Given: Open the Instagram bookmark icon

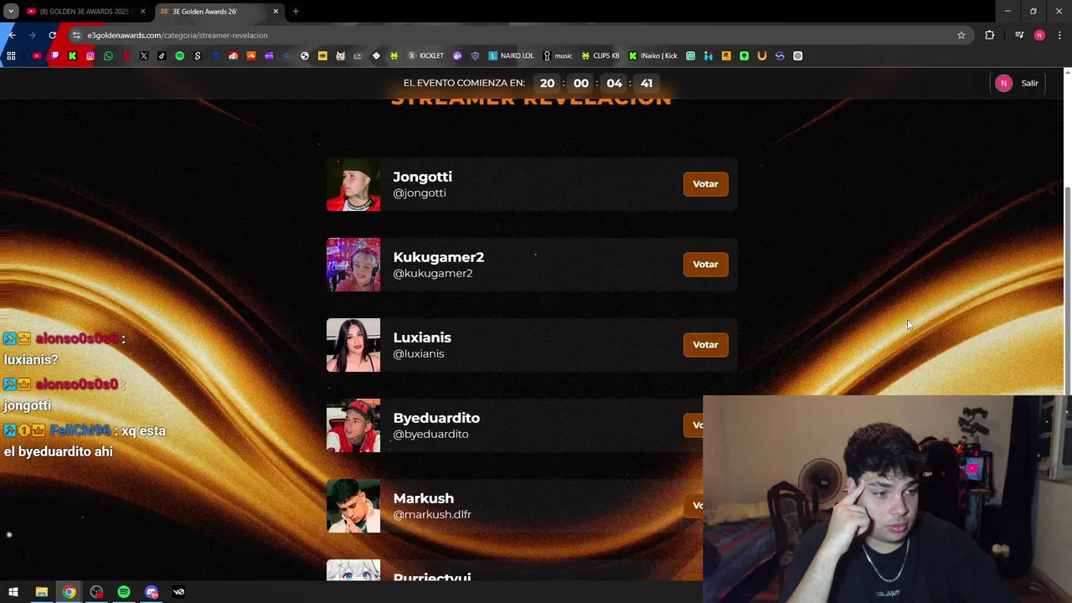Looking at the screenshot, I should point(90,56).
